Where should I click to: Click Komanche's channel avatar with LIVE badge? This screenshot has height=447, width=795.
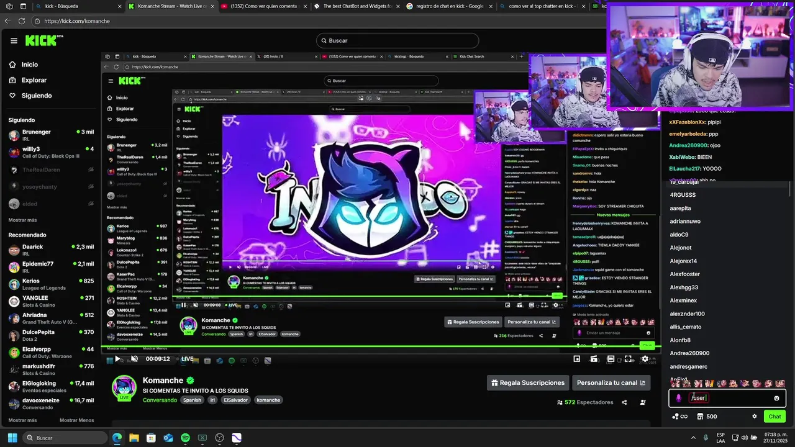(x=124, y=388)
